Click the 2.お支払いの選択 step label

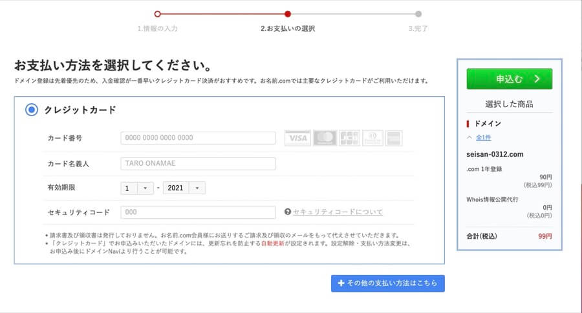(288, 28)
